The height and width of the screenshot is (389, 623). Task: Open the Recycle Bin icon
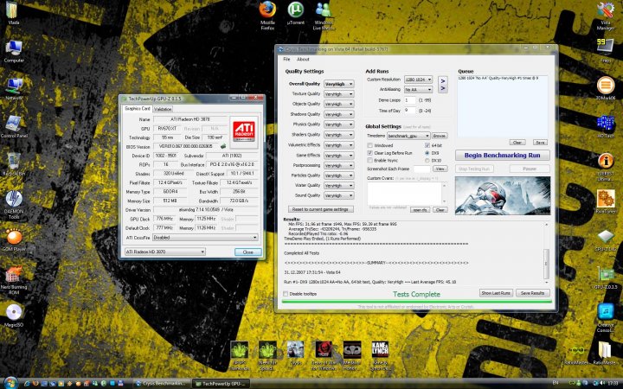(x=14, y=164)
